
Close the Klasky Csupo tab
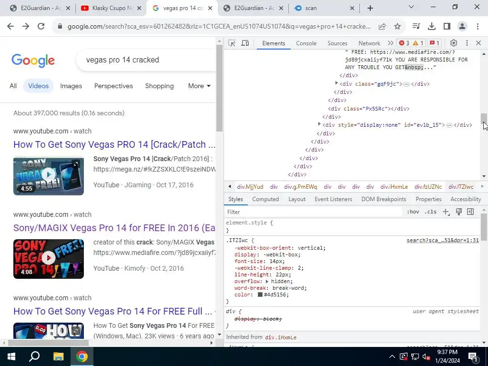[x=140, y=8]
